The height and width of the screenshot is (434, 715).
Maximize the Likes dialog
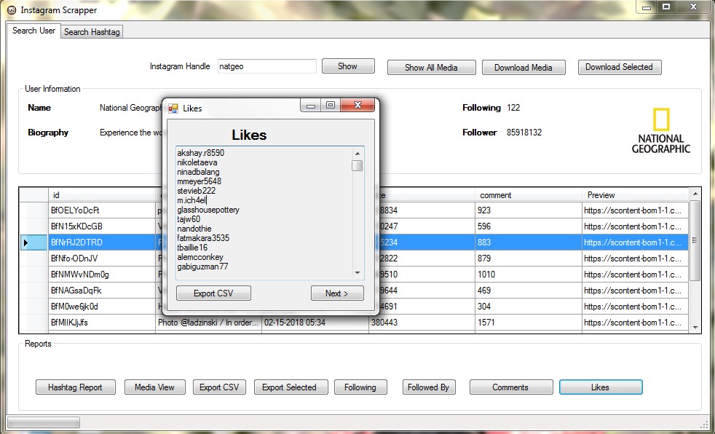(330, 106)
